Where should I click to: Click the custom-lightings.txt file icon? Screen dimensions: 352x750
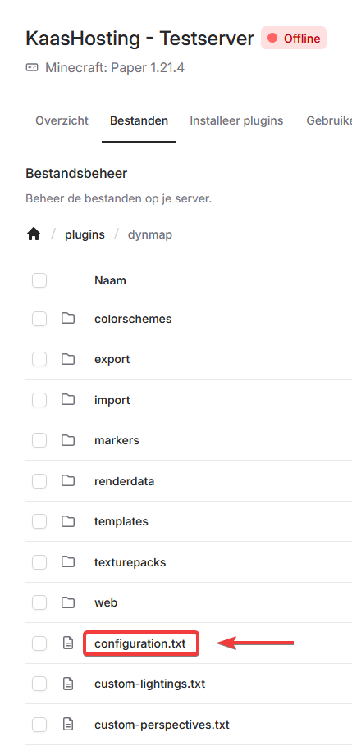click(68, 684)
